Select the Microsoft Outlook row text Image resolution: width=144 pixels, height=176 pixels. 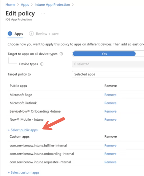(23, 103)
